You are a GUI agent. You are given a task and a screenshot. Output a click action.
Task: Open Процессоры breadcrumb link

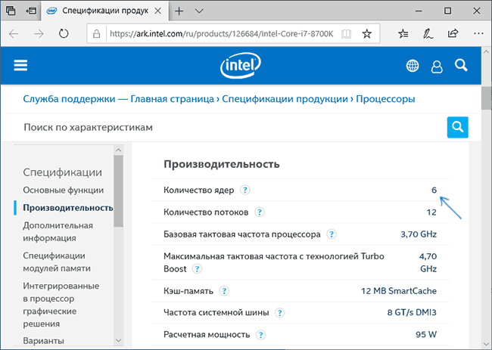click(x=385, y=99)
